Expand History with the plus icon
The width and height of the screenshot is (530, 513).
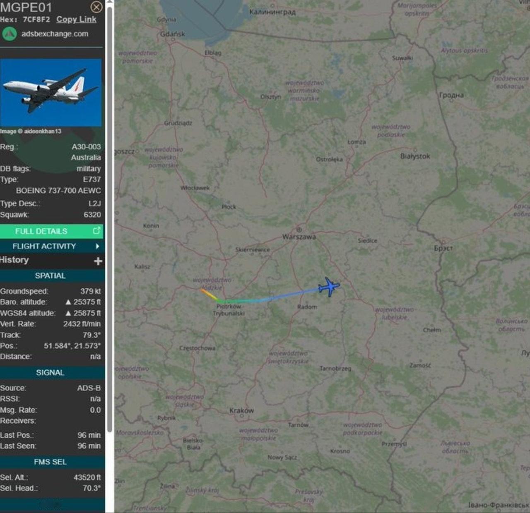pyautogui.click(x=98, y=261)
